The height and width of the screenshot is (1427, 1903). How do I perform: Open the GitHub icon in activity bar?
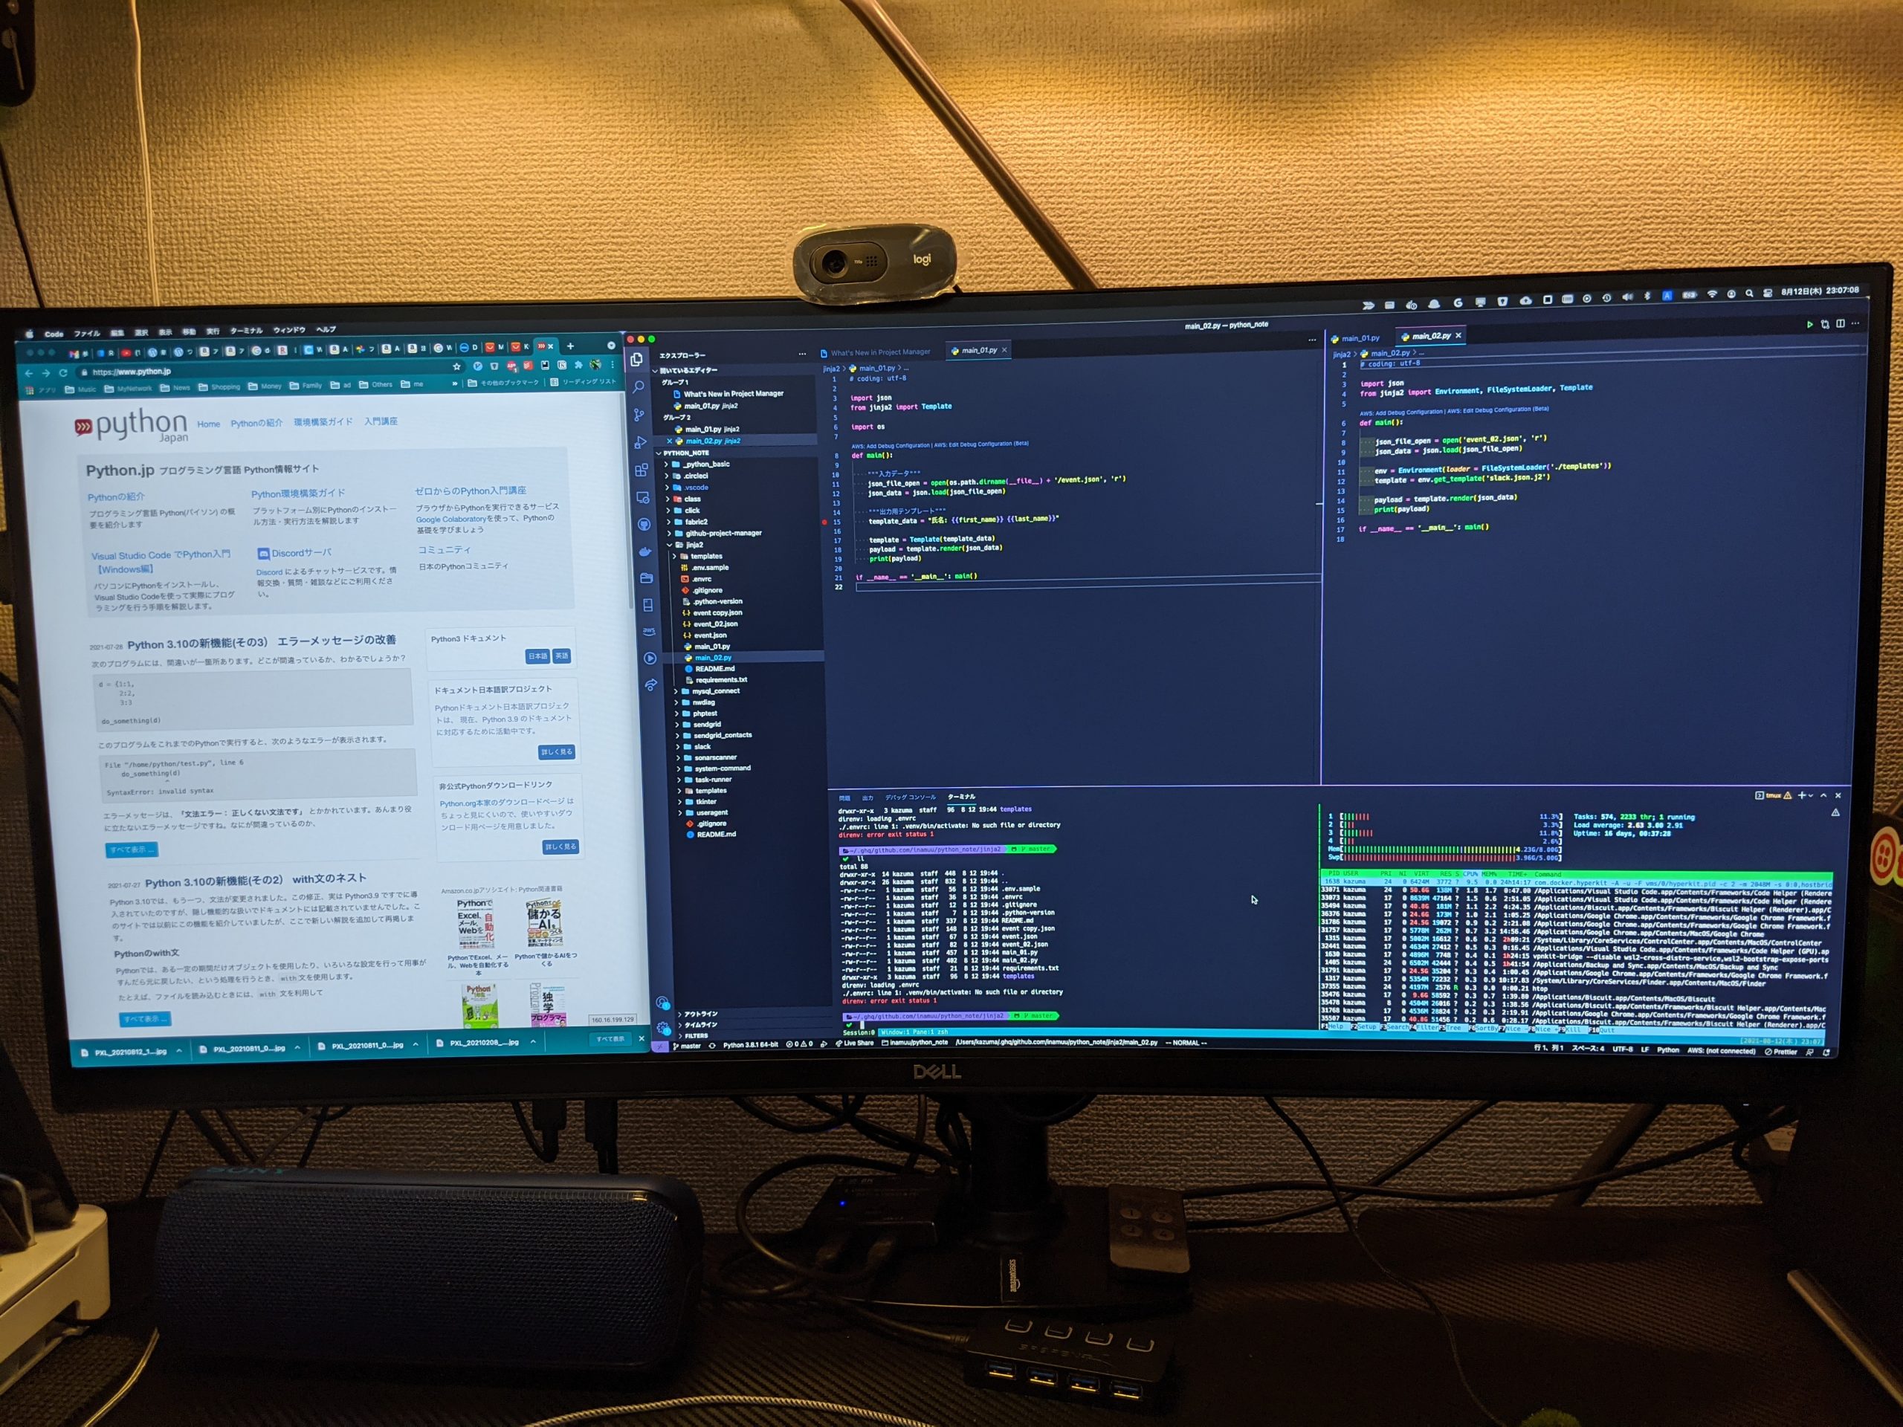pyautogui.click(x=644, y=525)
